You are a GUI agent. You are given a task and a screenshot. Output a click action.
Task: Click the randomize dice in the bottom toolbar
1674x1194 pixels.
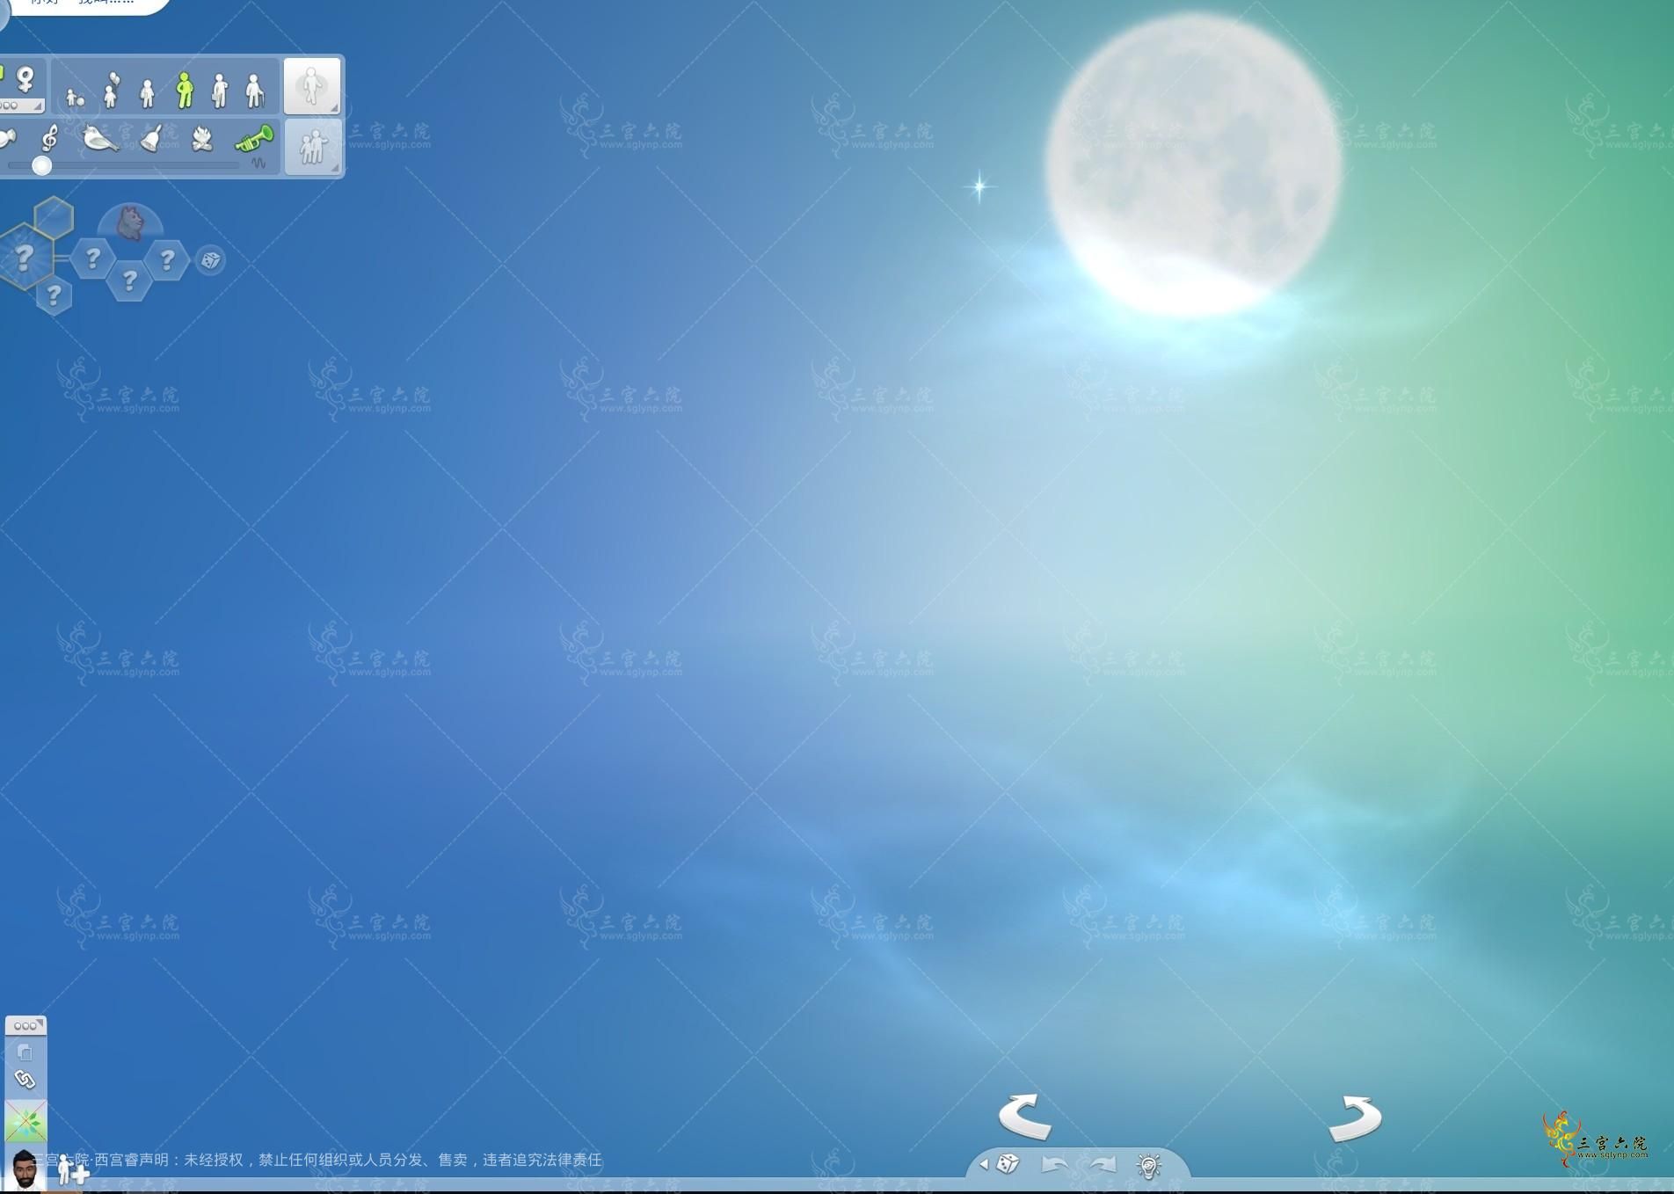(x=1008, y=1164)
